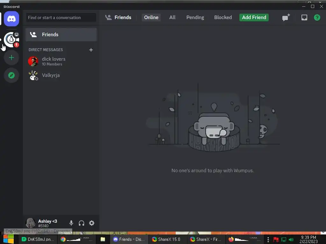Image resolution: width=326 pixels, height=244 pixels.
Task: Open the Linux penguin server icon
Action: point(11,40)
